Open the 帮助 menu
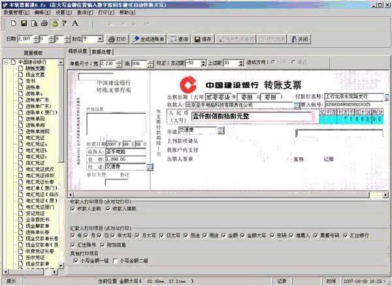This screenshot has height=286, width=392. point(127,12)
